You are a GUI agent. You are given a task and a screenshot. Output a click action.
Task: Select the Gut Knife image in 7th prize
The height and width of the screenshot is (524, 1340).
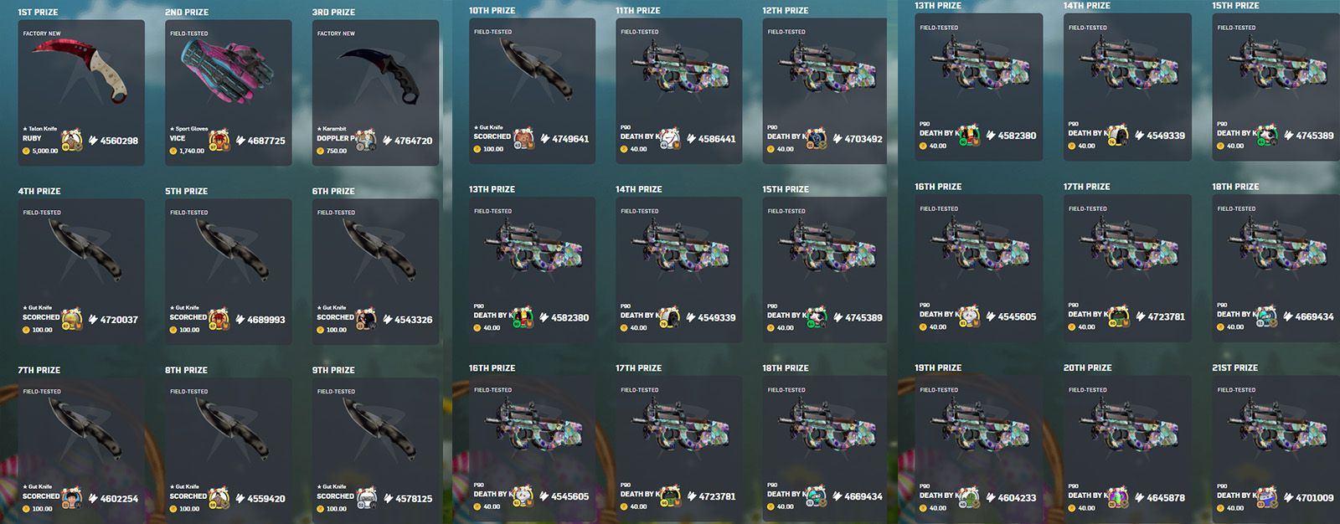[x=85, y=429]
